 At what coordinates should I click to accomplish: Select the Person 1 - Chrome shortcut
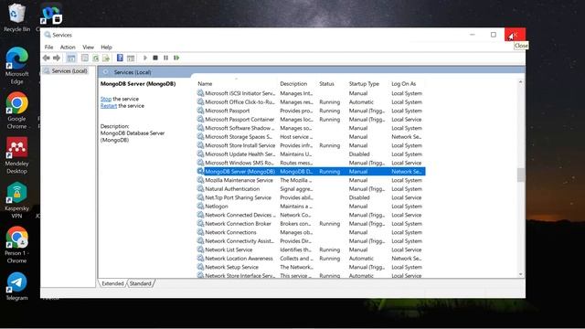pyautogui.click(x=16, y=245)
